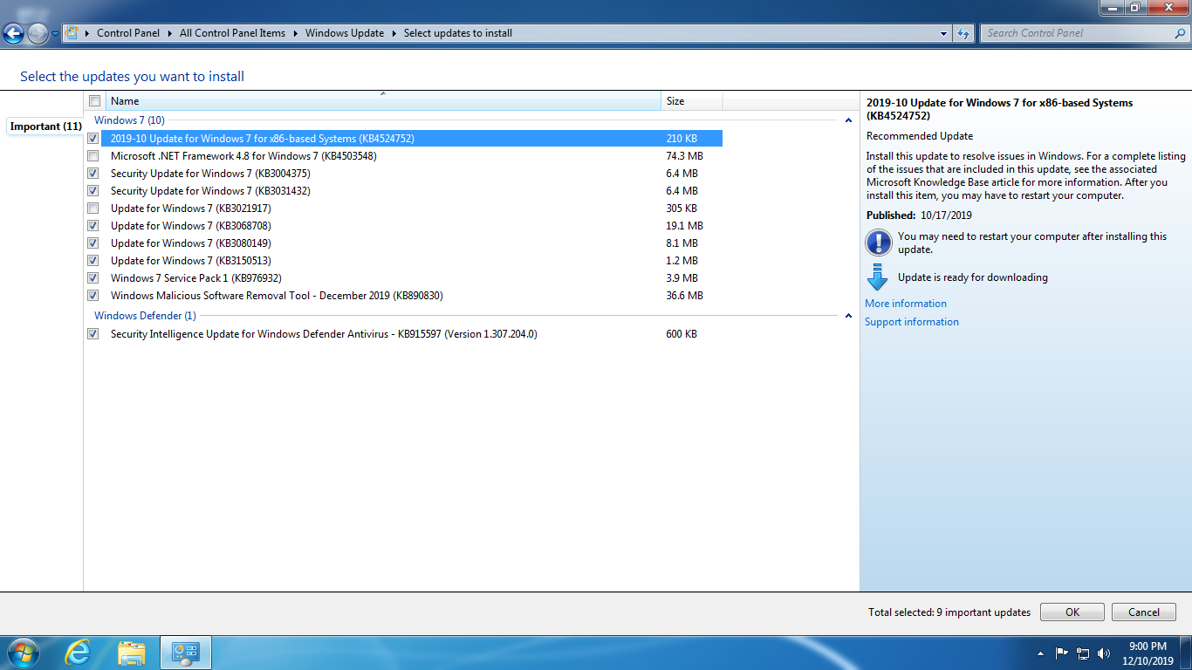Viewport: 1192px width, 670px height.
Task: Click 'Total selected: 9 important updates' text
Action: point(949,612)
